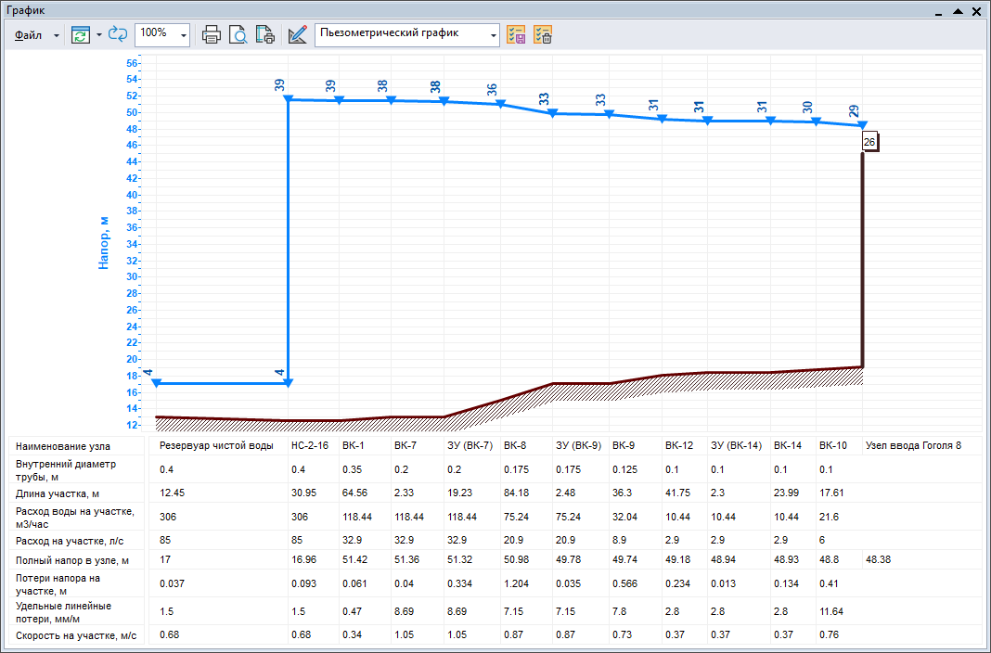The height and width of the screenshot is (653, 991).
Task: Select the boxed 26 pressure label
Action: coord(869,142)
